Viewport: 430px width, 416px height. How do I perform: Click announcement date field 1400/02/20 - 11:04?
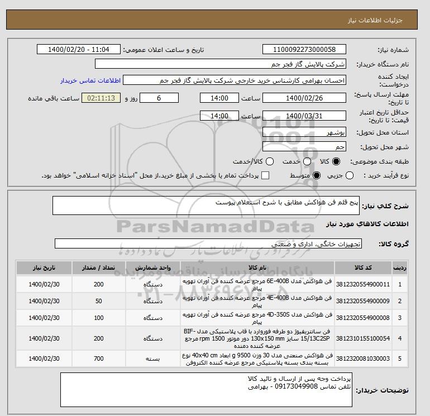(x=78, y=49)
